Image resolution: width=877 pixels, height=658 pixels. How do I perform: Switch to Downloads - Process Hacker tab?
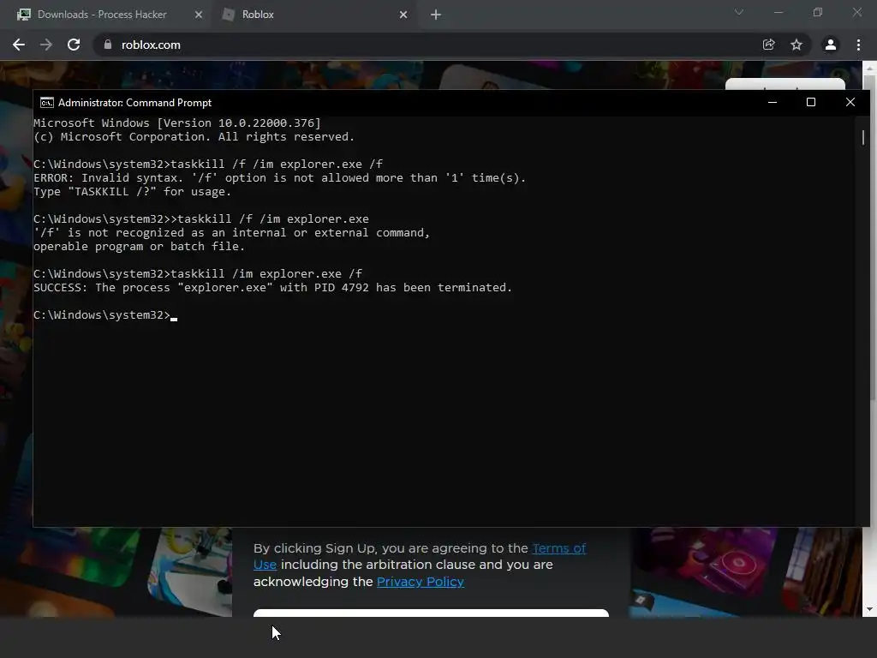tap(103, 15)
